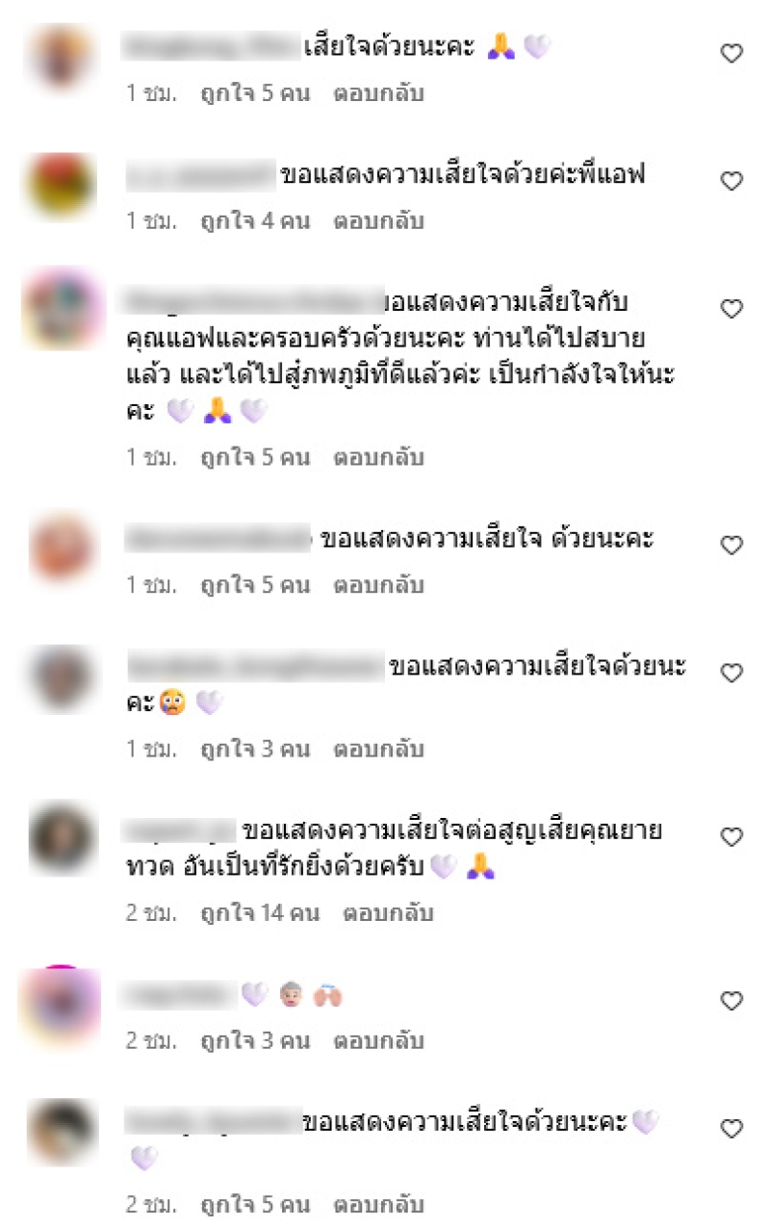Like the long comment about คุณแอฟและครอบครัว
The height and width of the screenshot is (1226, 770).
732,309
